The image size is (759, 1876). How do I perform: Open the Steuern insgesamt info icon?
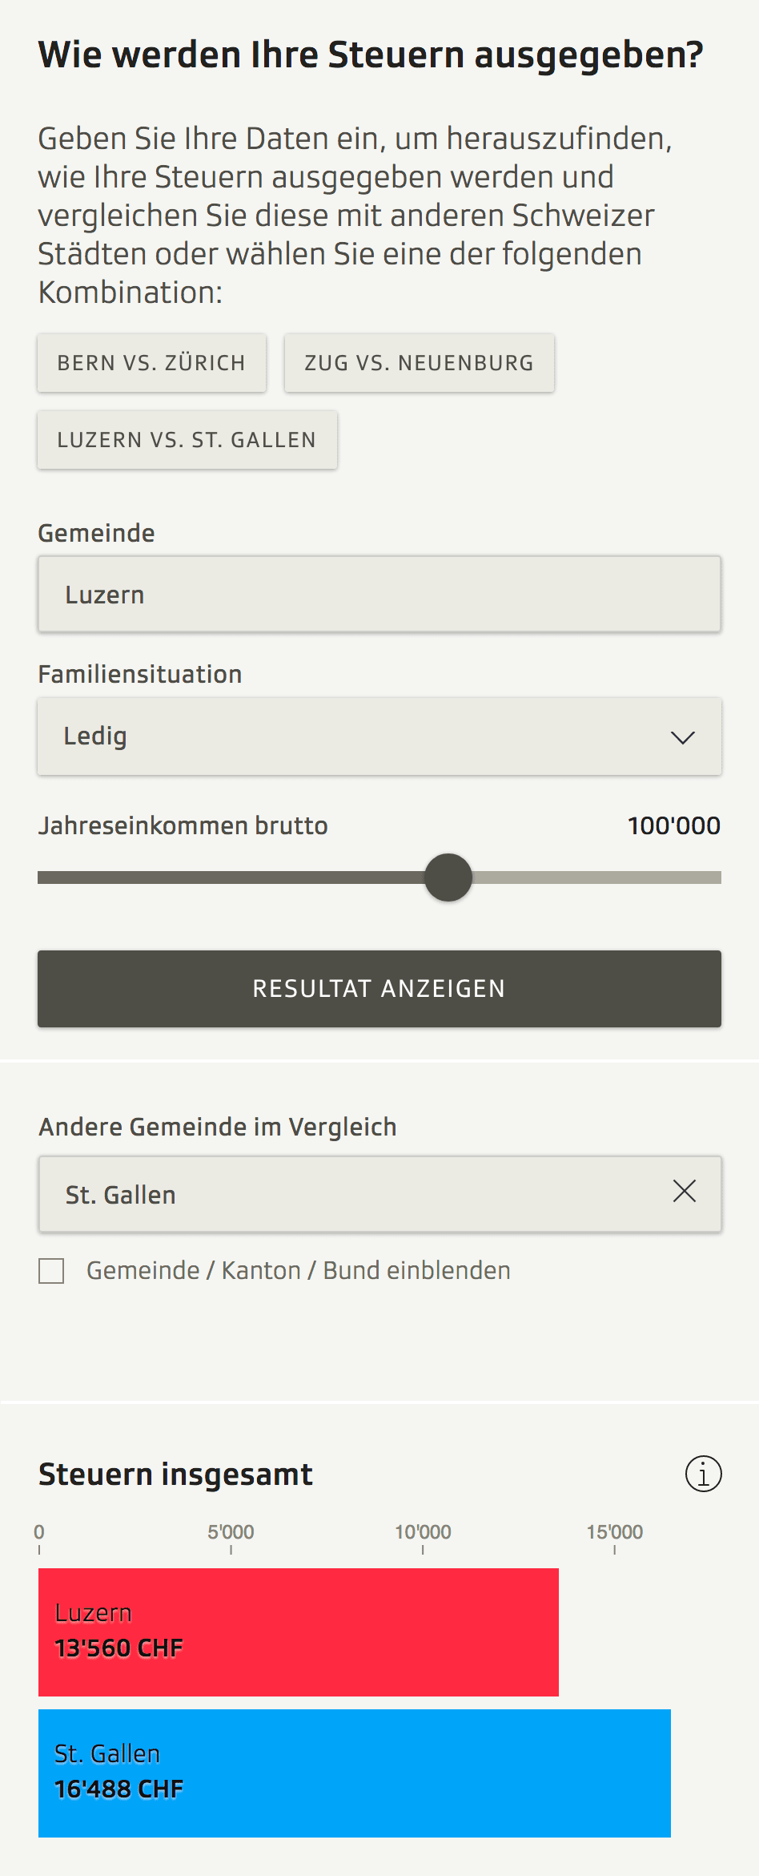tap(703, 1474)
